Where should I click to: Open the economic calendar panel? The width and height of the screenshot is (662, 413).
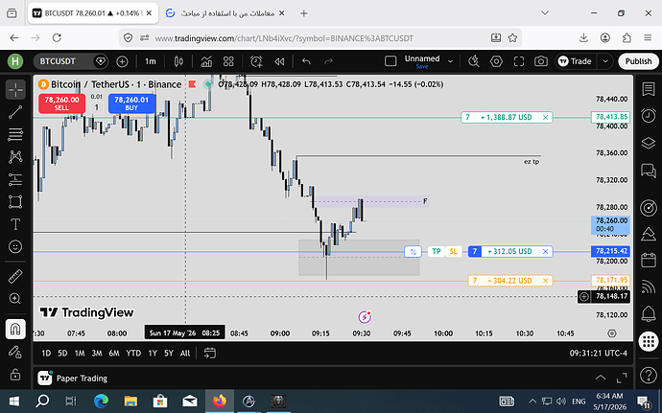(x=648, y=260)
